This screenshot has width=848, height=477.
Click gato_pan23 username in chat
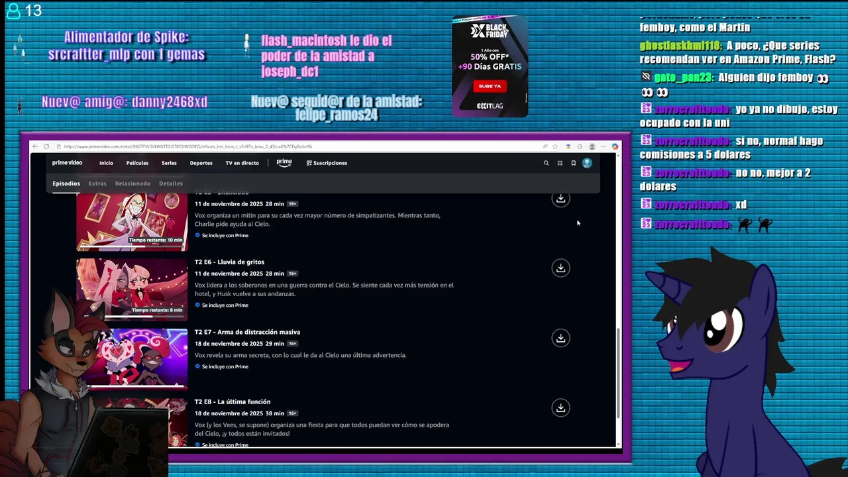(x=684, y=78)
